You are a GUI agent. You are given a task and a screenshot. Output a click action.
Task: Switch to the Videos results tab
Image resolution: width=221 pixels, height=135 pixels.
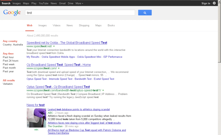point(56,26)
